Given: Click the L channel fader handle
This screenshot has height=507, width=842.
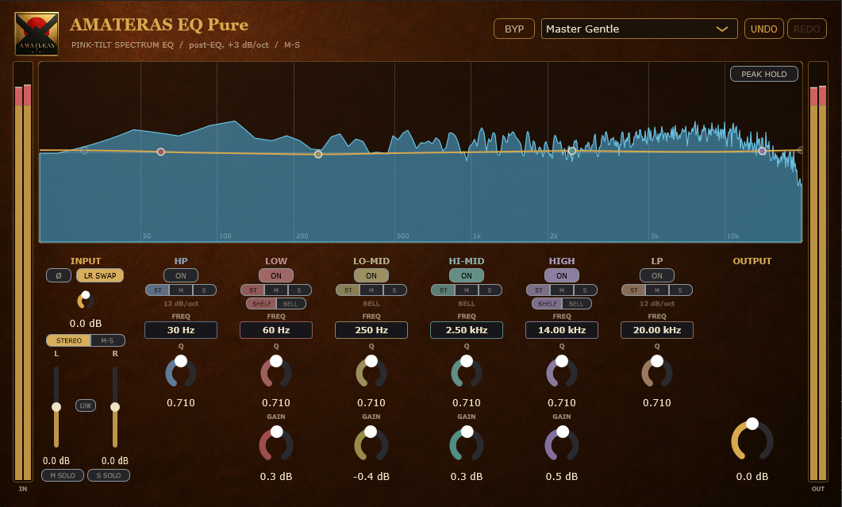Looking at the screenshot, I should [x=56, y=407].
